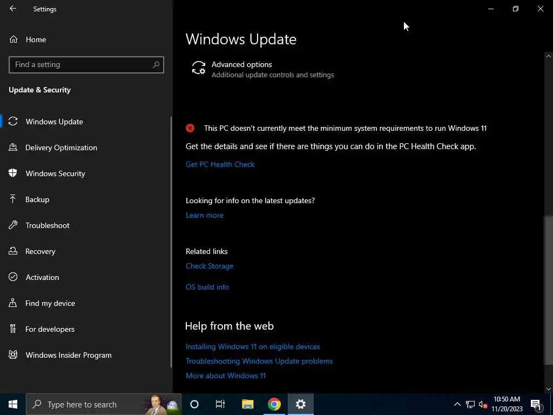Click the Backup arrow icon
The width and height of the screenshot is (553, 415).
[x=13, y=199]
